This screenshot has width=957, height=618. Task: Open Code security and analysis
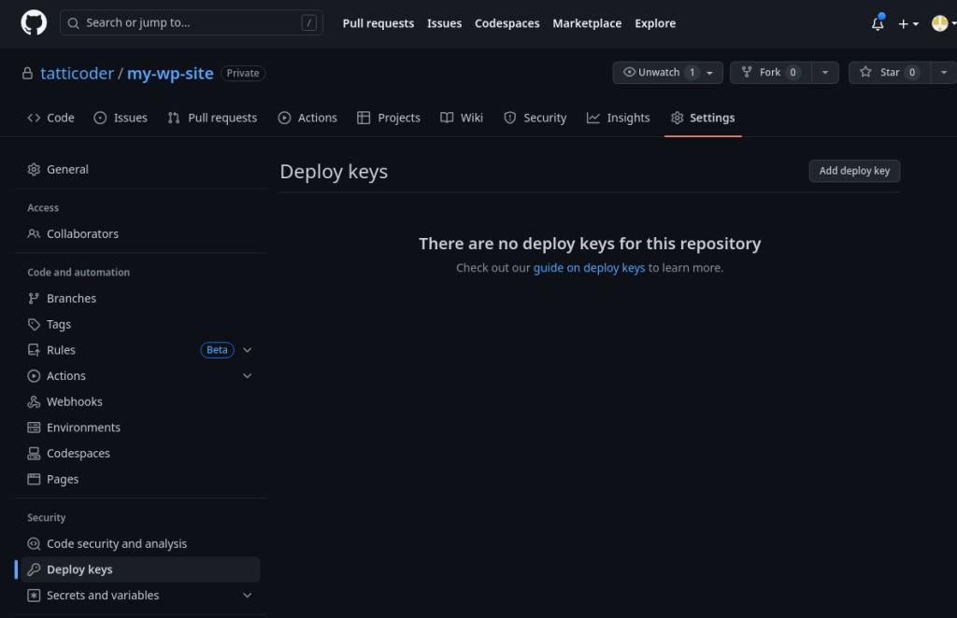click(140, 543)
